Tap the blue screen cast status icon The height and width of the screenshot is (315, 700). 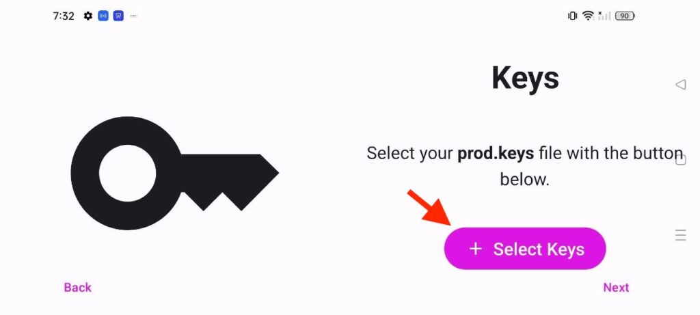coord(118,16)
